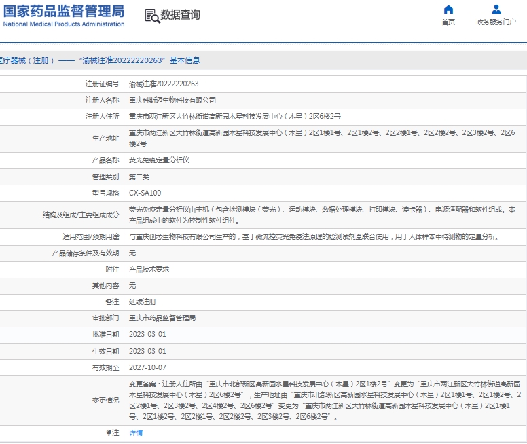Select registration number 渝械注准20222220263 value
This screenshot has width=527, height=444.
pos(164,84)
